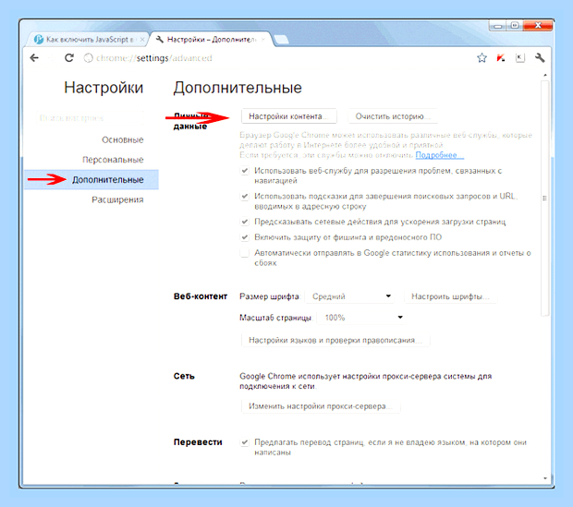
Task: Toggle phishing and malware protection checkbox
Action: 245,237
